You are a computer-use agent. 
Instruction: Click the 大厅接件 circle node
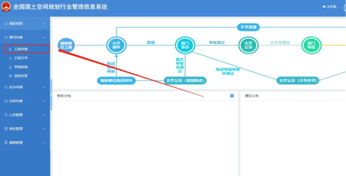coord(116,45)
